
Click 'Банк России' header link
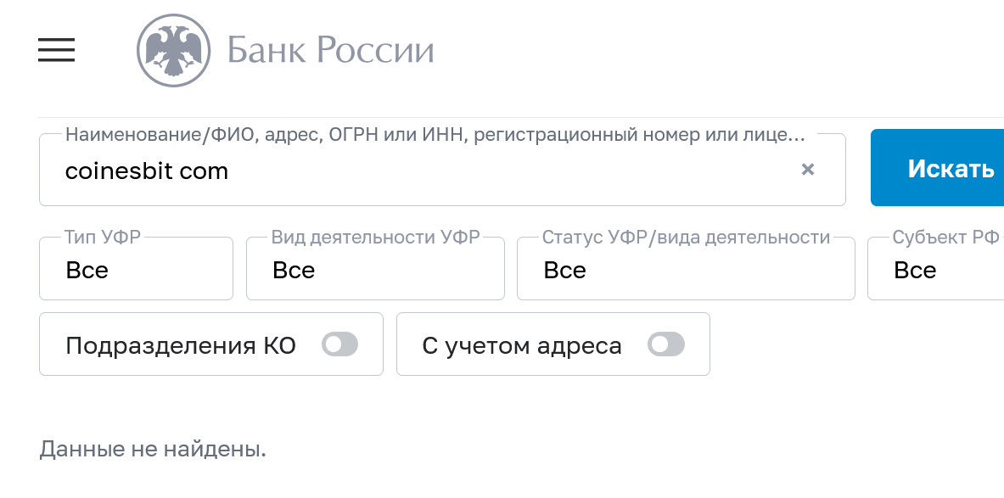point(329,50)
